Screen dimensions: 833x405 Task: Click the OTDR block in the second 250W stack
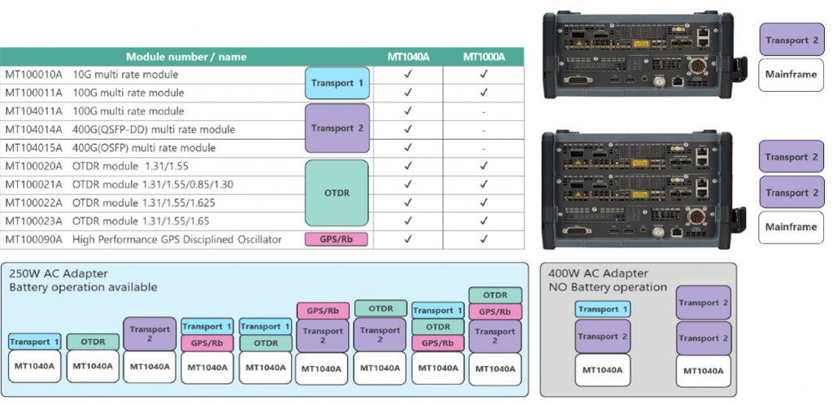coord(93,342)
